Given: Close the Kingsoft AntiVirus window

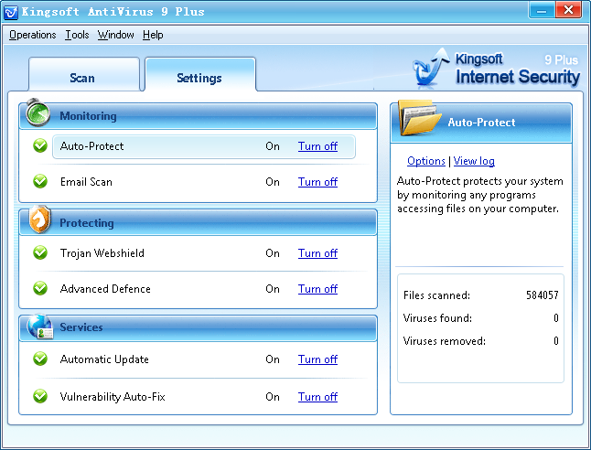Looking at the screenshot, I should [568, 10].
